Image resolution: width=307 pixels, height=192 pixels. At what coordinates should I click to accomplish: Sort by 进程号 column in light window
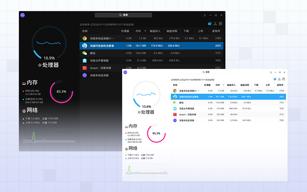[280, 85]
